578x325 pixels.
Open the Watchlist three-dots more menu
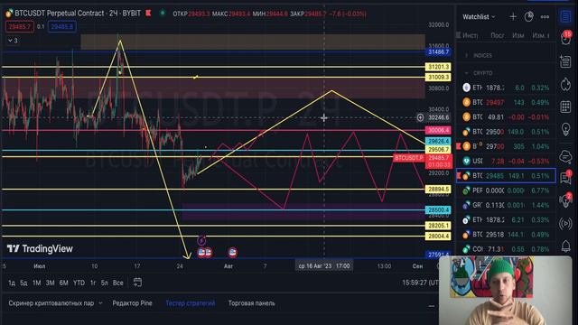[x=545, y=17]
